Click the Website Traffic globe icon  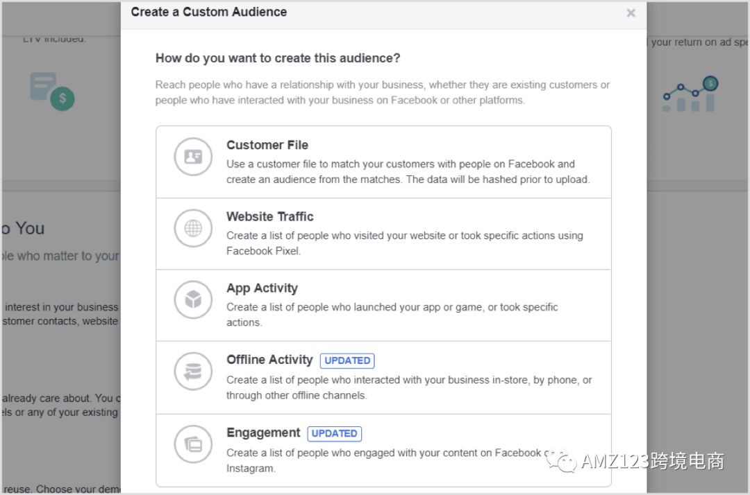click(x=192, y=228)
